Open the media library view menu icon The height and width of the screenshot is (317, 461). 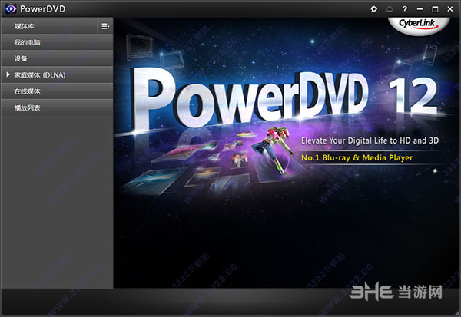coord(105,26)
